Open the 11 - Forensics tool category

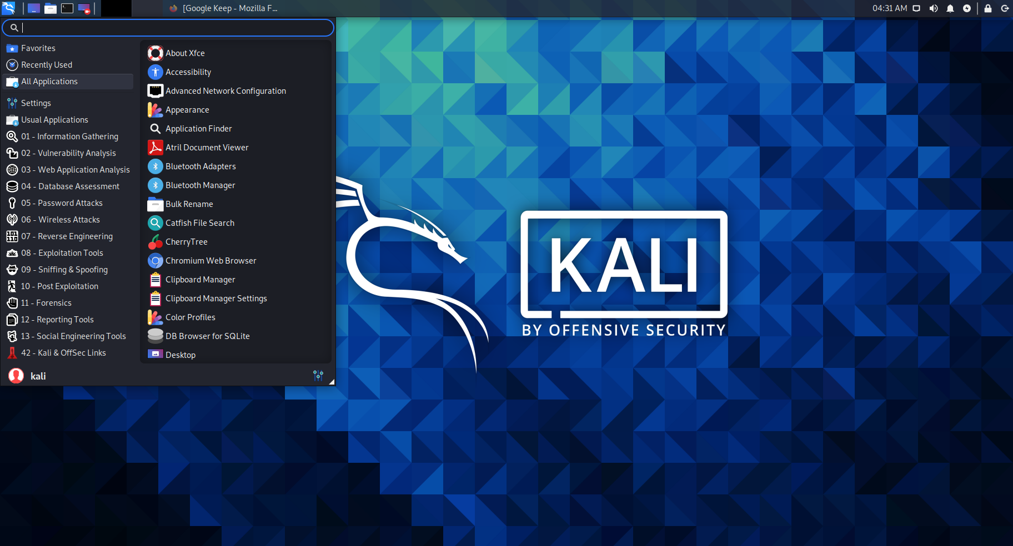(x=47, y=302)
